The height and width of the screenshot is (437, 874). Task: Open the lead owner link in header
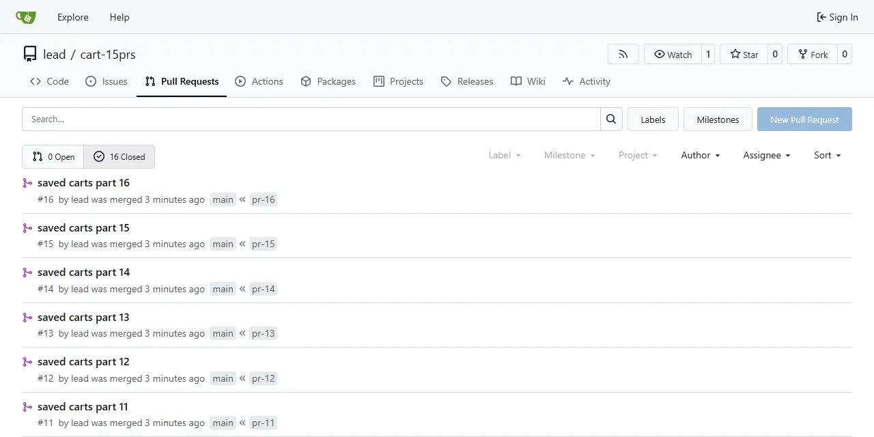pyautogui.click(x=55, y=55)
